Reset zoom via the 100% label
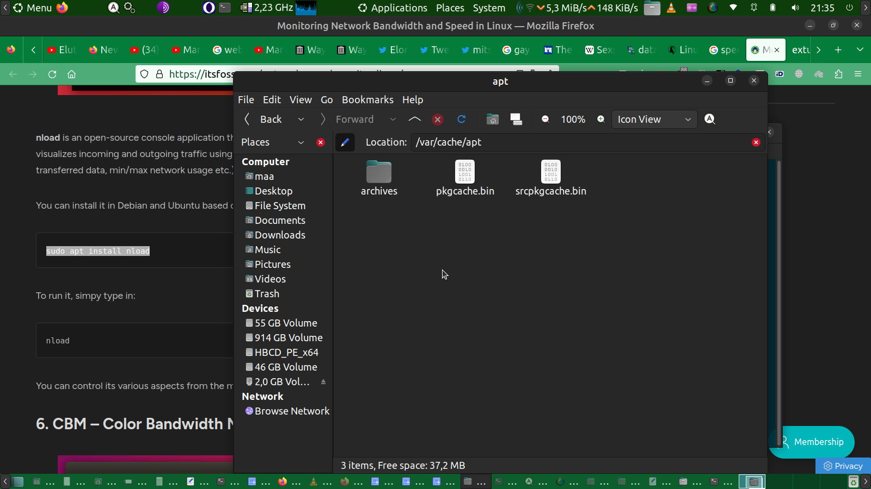This screenshot has width=871, height=489. tap(573, 119)
